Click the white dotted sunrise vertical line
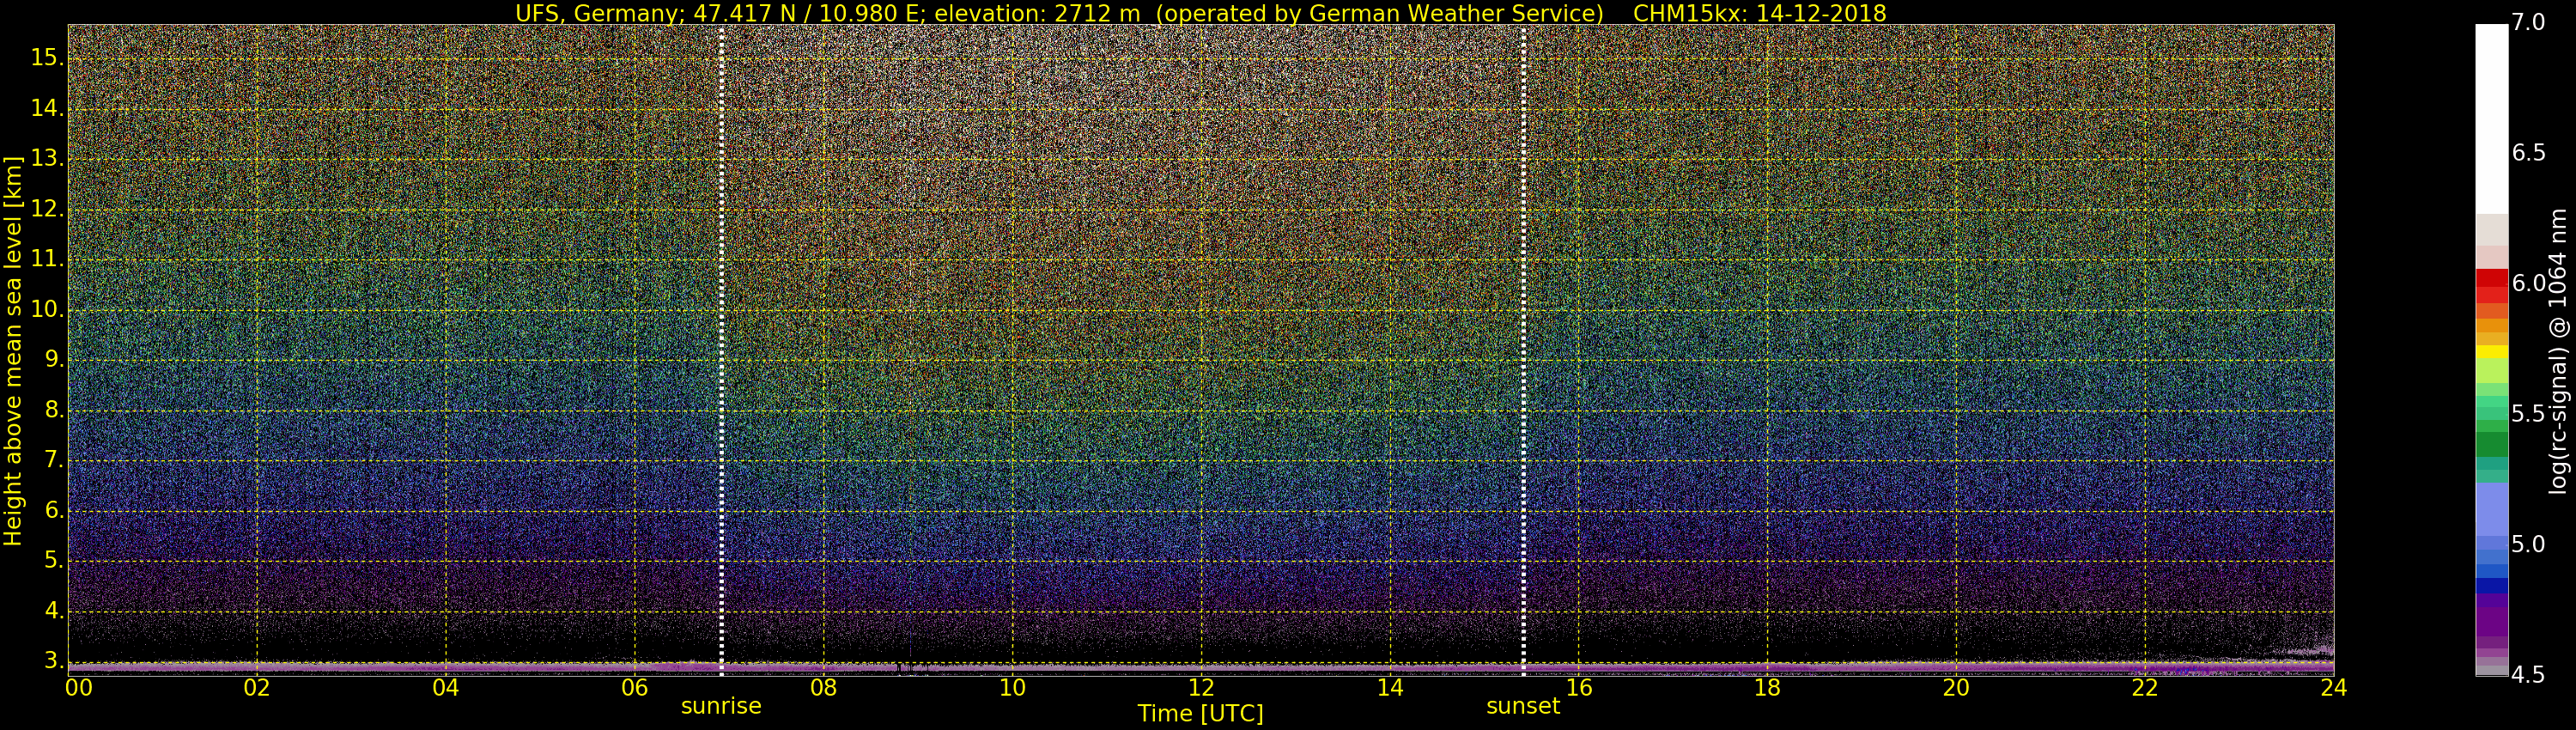 (x=721, y=350)
